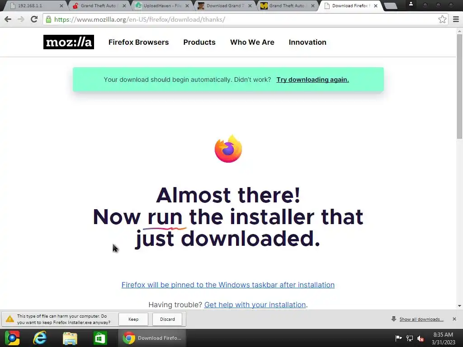The image size is (463, 347).
Task: Launch Internet Explorer from taskbar
Action: click(40, 338)
